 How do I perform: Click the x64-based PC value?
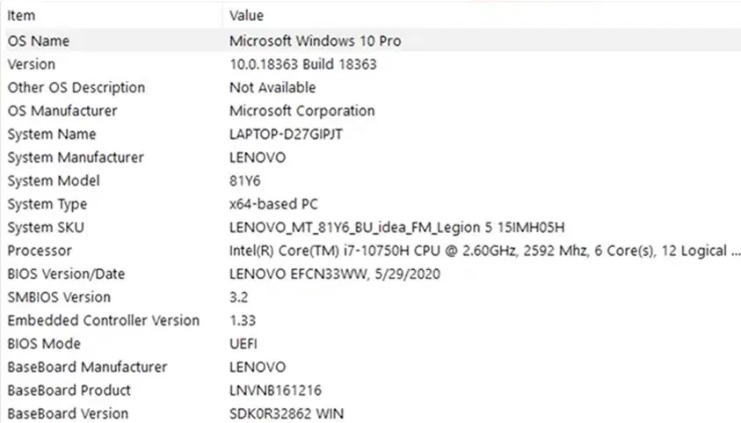pos(273,204)
